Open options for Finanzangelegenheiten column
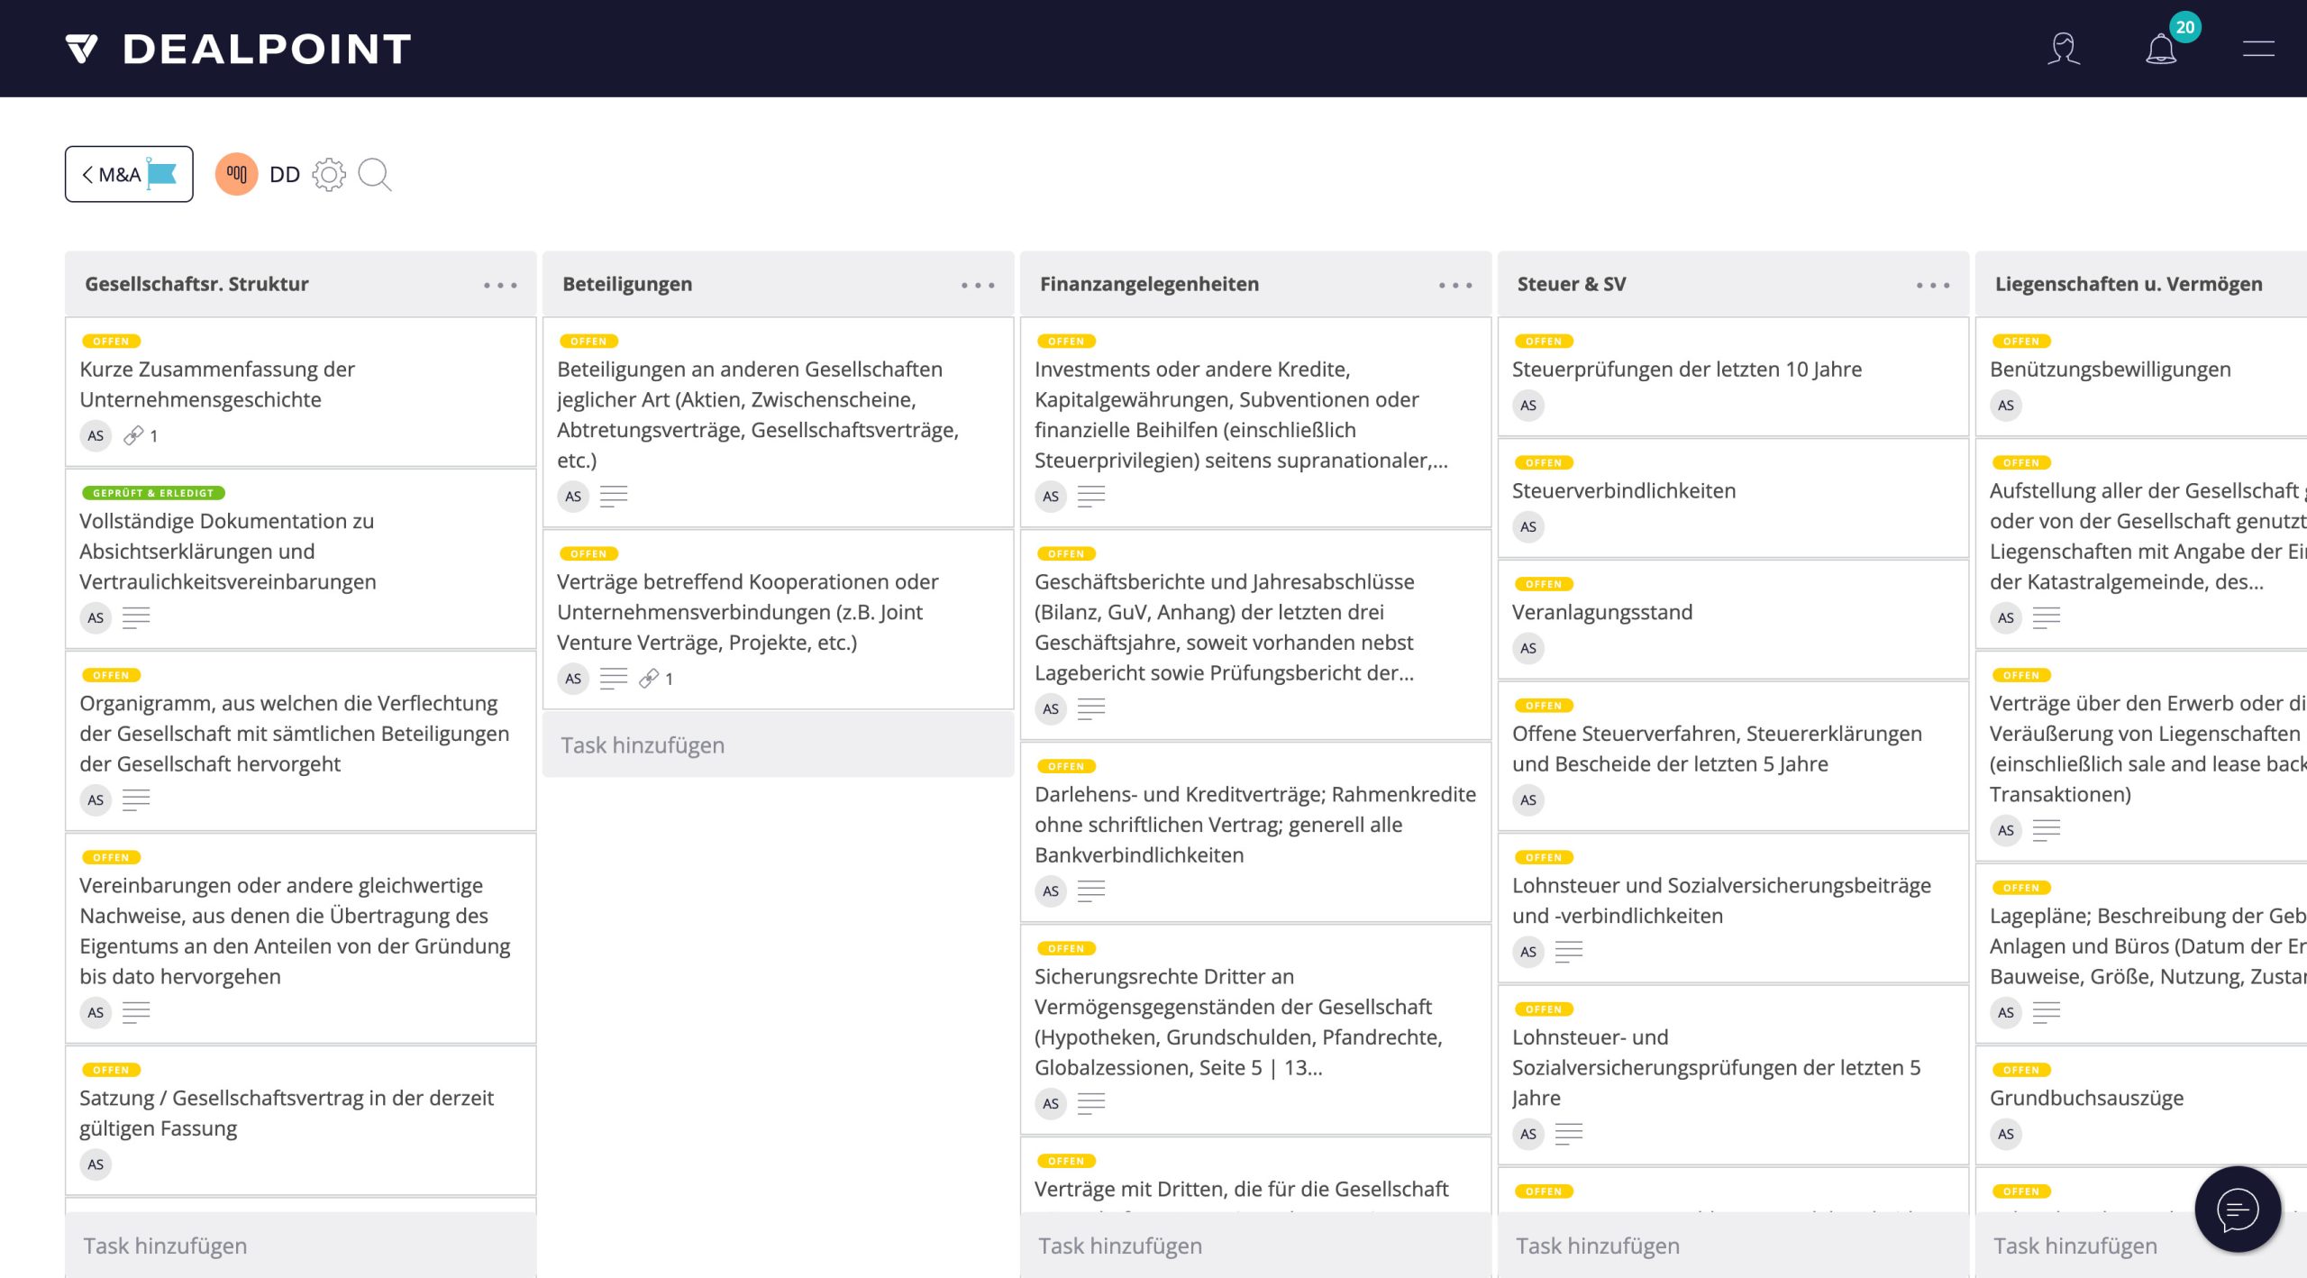The image size is (2307, 1278). pyautogui.click(x=1455, y=286)
